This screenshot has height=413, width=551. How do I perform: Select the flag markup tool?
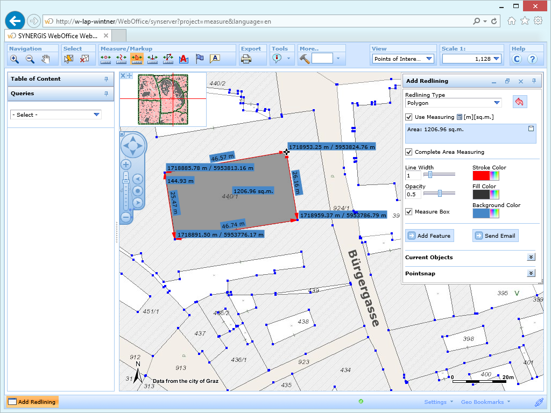(x=199, y=59)
